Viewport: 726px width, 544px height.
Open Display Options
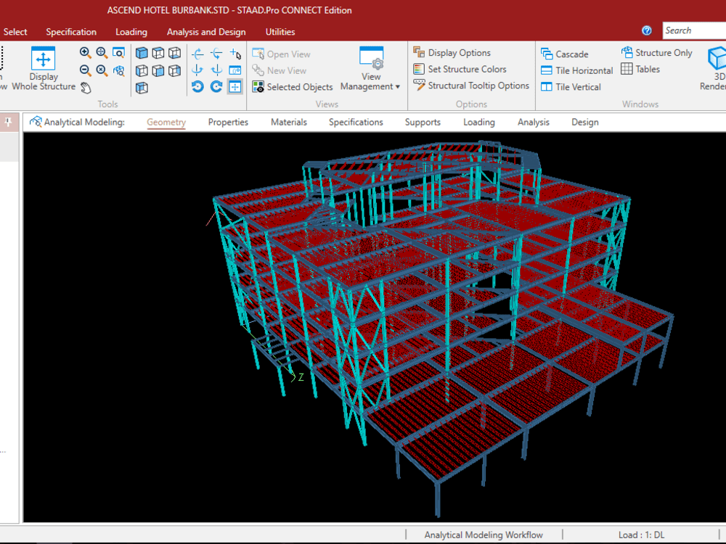click(x=452, y=53)
